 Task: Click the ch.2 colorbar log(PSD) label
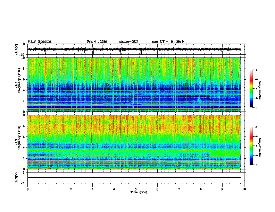tap(260, 147)
